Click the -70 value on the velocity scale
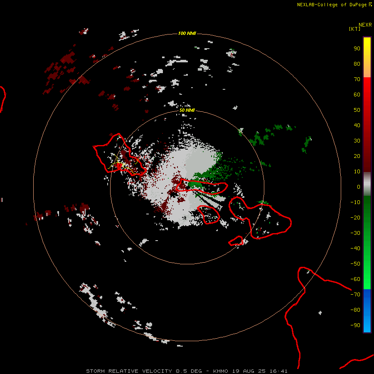The height and width of the screenshot is (374, 374). (x=355, y=295)
